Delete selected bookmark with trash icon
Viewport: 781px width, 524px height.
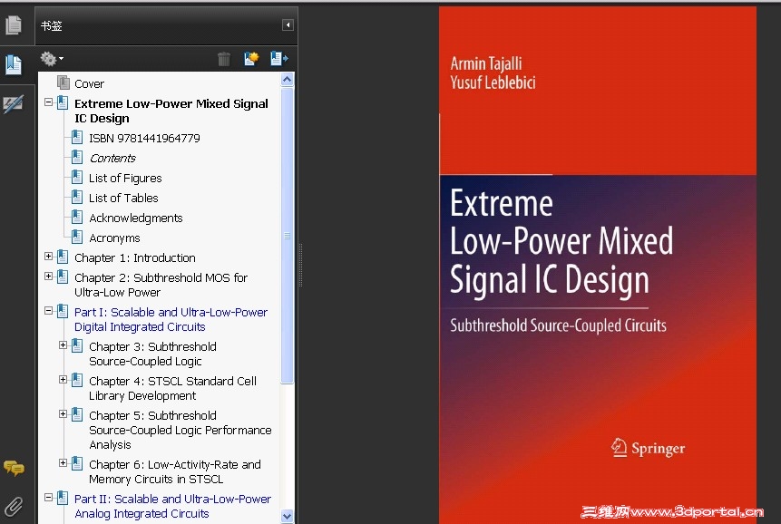224,59
